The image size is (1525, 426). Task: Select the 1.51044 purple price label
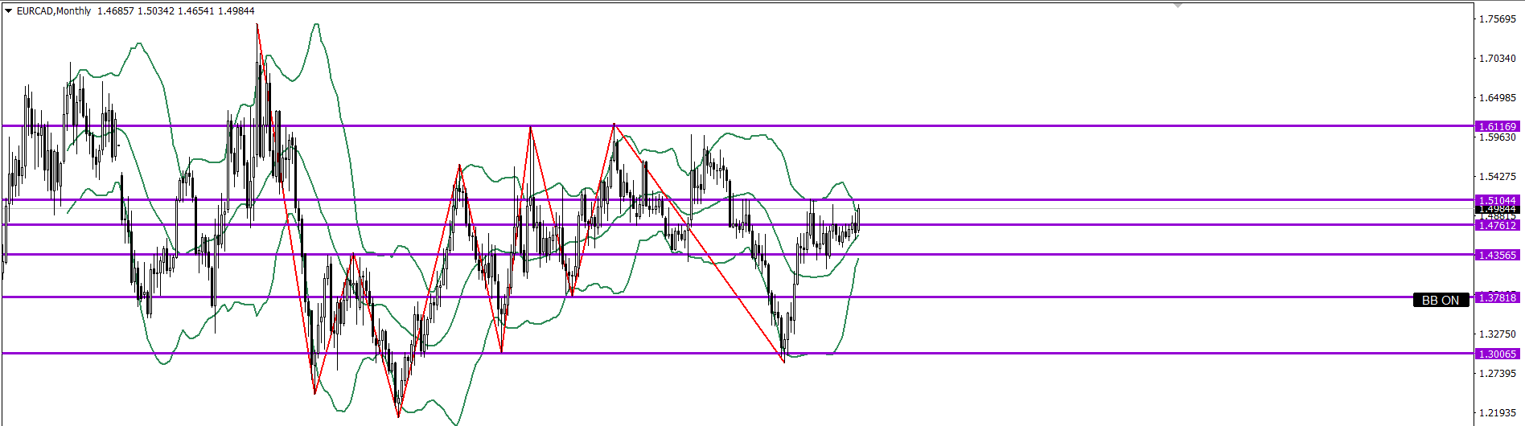(1498, 200)
